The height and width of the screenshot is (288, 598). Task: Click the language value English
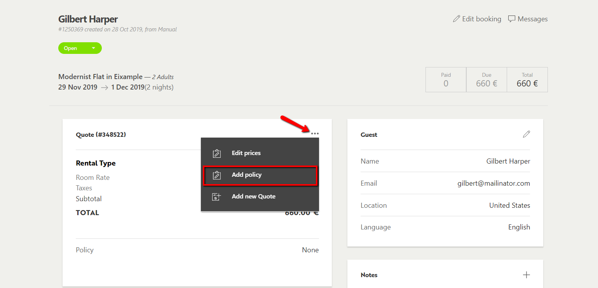[x=519, y=227]
